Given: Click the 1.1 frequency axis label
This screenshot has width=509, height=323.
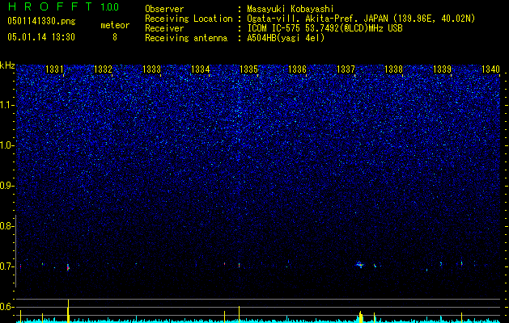Looking at the screenshot, I should pyautogui.click(x=6, y=105).
